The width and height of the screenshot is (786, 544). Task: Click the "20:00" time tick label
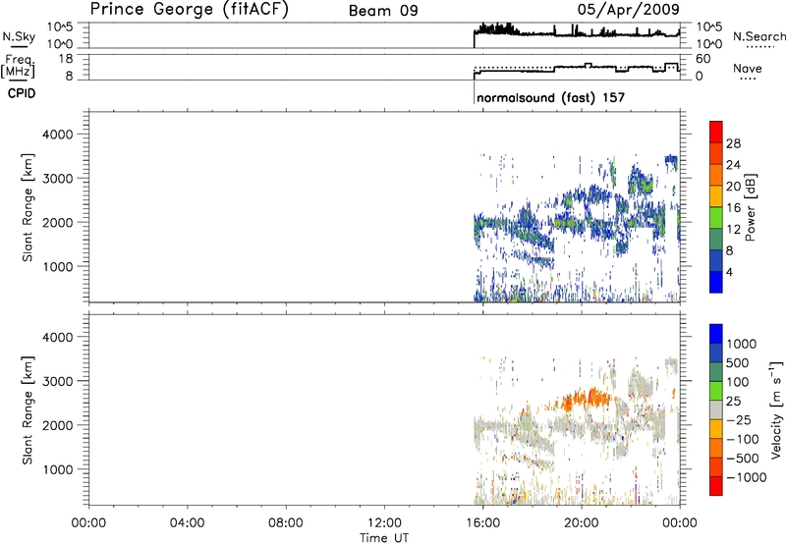click(582, 523)
